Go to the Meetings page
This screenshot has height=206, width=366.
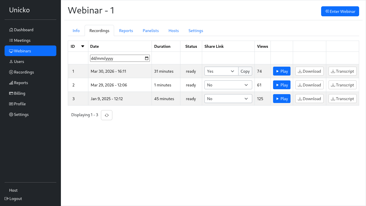30,40
